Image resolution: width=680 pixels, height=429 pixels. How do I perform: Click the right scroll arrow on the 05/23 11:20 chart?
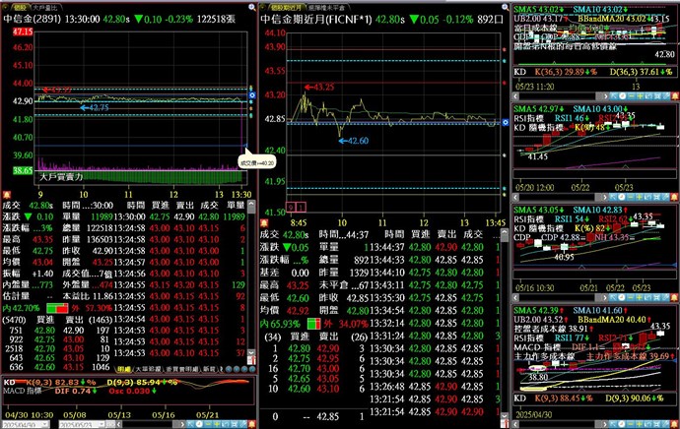606,96
